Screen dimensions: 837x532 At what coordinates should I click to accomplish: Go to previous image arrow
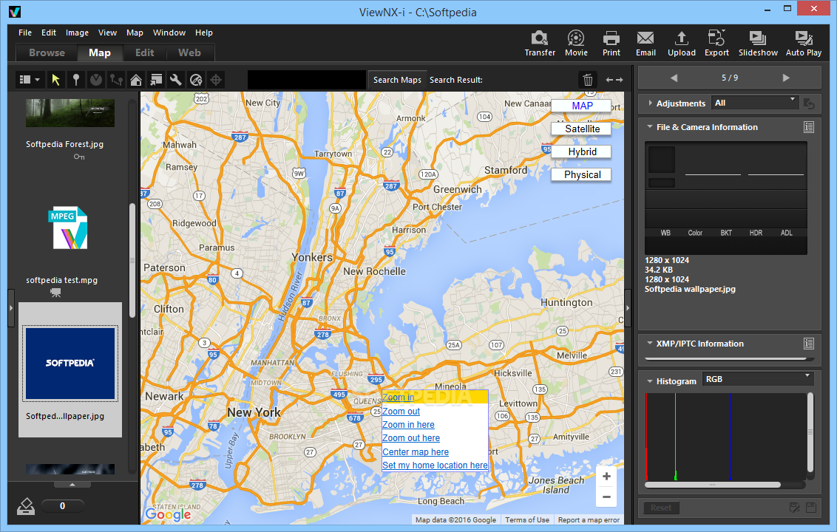[x=674, y=78]
